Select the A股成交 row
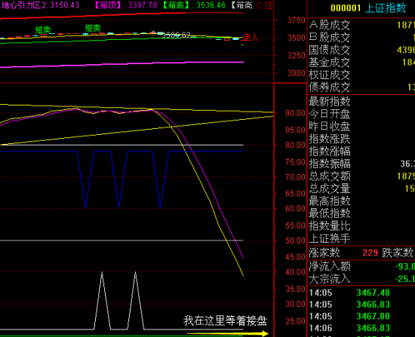415x337 pixels. pos(361,25)
